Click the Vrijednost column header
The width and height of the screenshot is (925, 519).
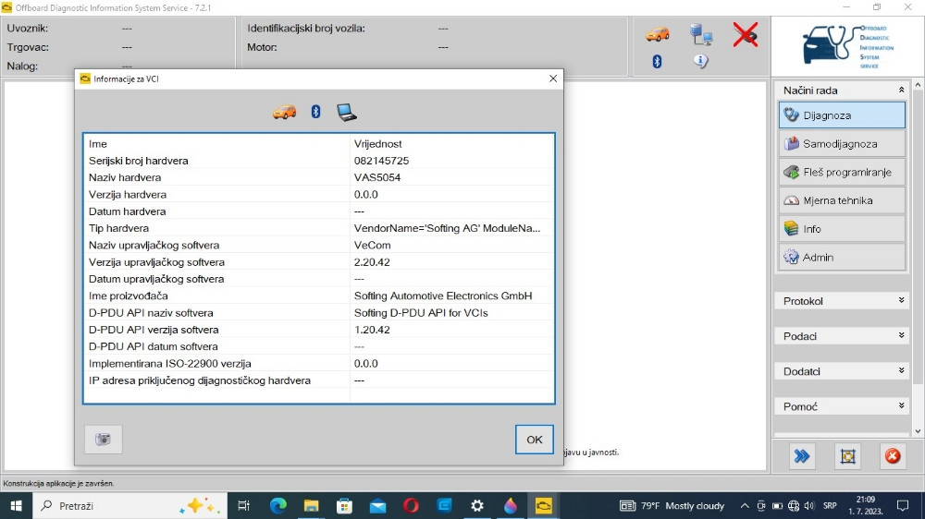coord(377,144)
